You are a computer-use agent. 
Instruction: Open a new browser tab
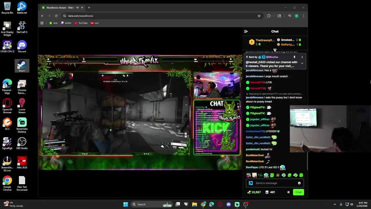[89, 8]
